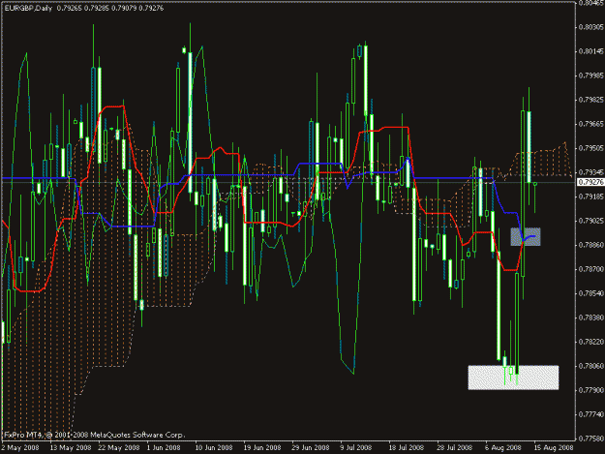Screen dimensions: 605x454
Task: Click the 0.79345 price axis label
Action: 590,172
